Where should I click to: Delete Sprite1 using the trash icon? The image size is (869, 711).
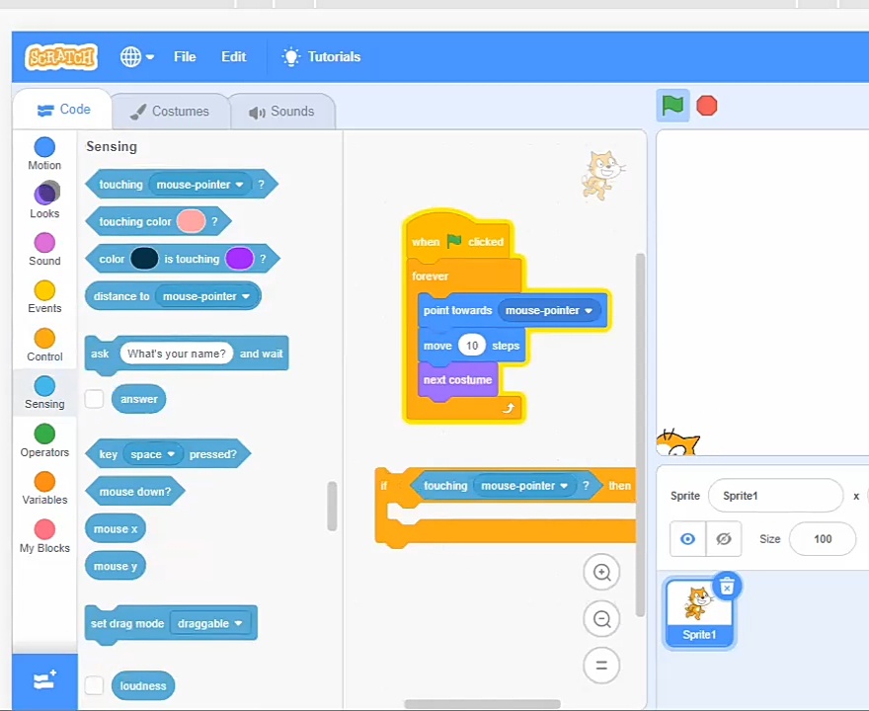[x=727, y=587]
